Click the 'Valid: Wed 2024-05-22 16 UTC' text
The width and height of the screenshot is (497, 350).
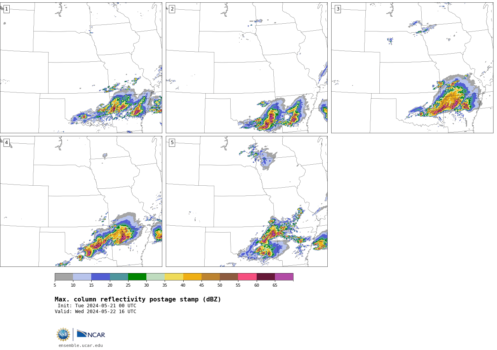[x=96, y=312]
